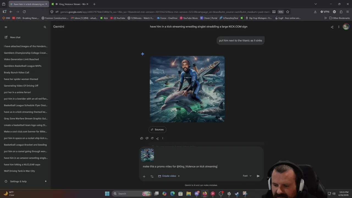This screenshot has height=198, width=352.
Task: Open a new browser tab
Action: [94, 4]
